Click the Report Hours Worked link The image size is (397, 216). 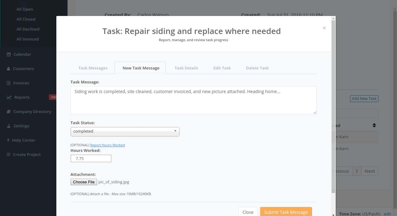108,145
